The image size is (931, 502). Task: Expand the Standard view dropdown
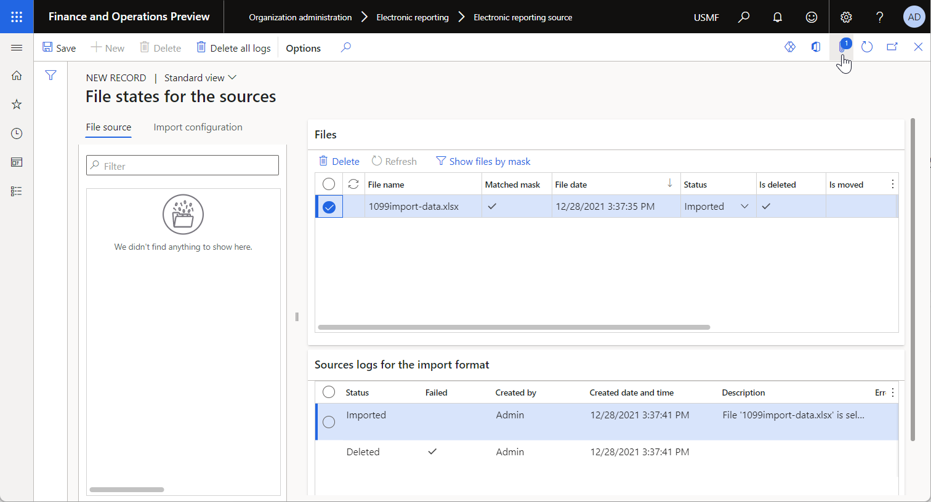[200, 78]
